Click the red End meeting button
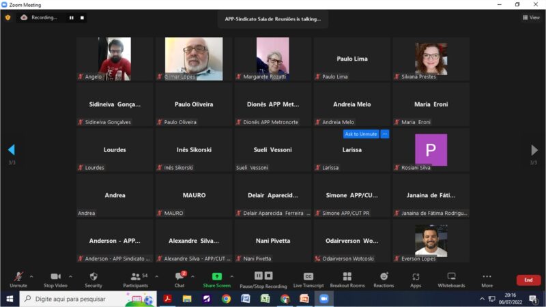Image resolution: width=546 pixels, height=307 pixels. (528, 280)
